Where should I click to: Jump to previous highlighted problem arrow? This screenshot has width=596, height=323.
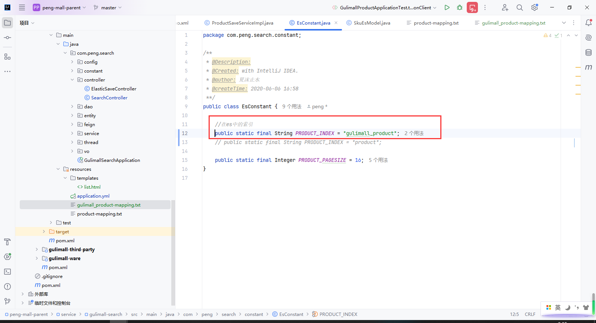[568, 35]
